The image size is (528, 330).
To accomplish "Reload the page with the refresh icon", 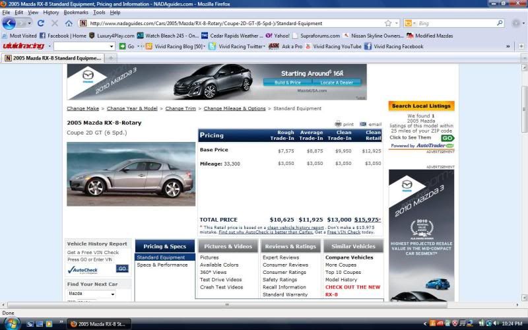I will click(x=41, y=23).
